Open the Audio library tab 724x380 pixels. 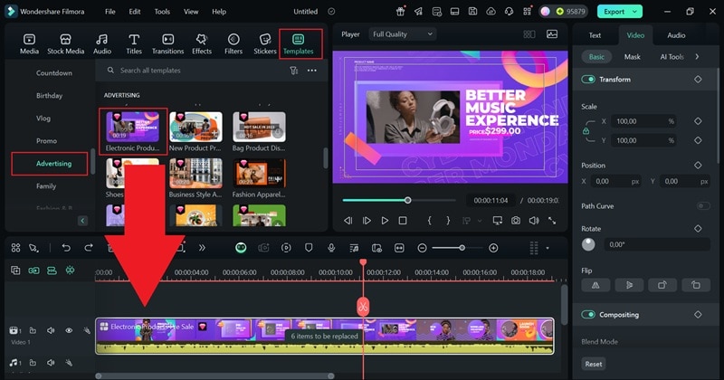tap(102, 44)
